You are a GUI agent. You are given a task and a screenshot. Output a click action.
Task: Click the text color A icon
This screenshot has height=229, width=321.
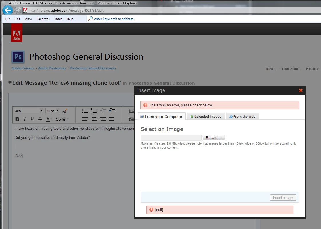[48, 119]
